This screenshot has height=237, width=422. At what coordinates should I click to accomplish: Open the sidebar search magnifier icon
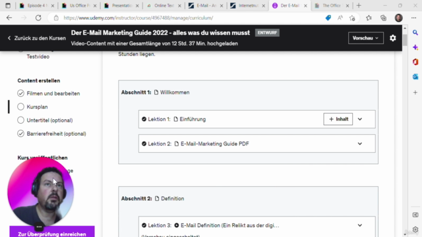[415, 33]
